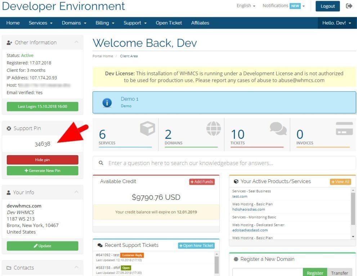The height and width of the screenshot is (276, 357).
Task: Click the blue info icon beside Demo 1
Action: coord(107,102)
